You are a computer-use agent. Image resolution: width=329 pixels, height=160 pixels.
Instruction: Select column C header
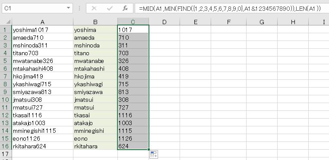point(133,22)
